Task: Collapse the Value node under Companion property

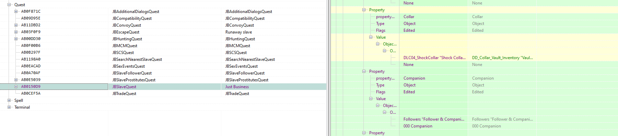Action: click(371, 99)
